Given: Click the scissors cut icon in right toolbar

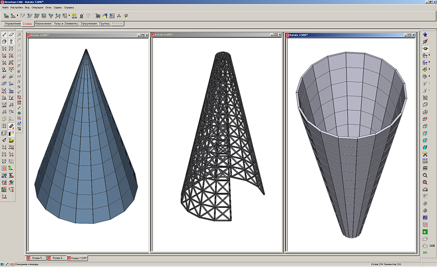Looking at the screenshot, I should pyautogui.click(x=425, y=154).
